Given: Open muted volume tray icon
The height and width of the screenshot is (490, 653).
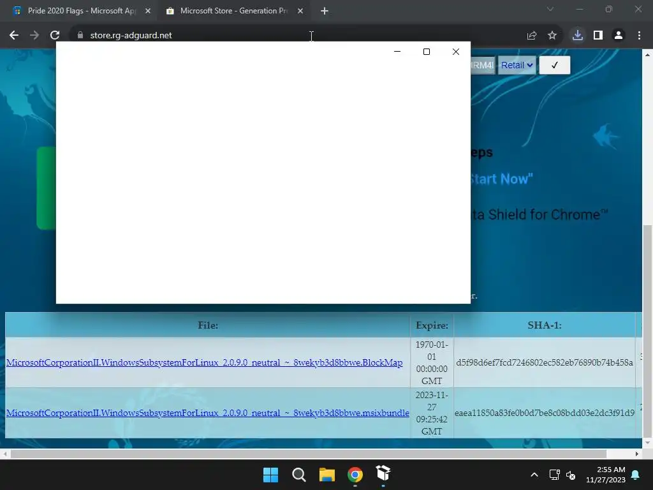Looking at the screenshot, I should [x=571, y=475].
